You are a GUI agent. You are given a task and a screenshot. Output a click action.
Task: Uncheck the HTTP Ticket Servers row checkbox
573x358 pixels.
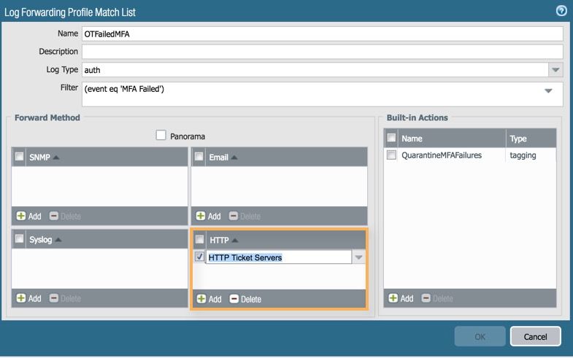(x=199, y=257)
